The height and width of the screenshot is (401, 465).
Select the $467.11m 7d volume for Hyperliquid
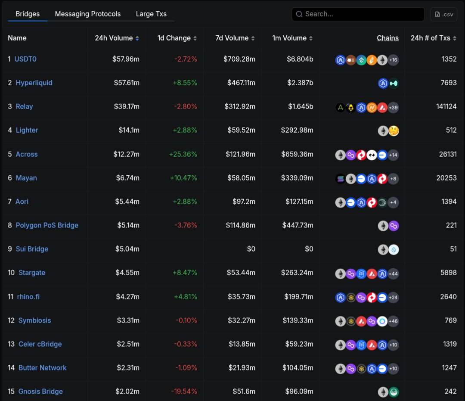pos(241,83)
